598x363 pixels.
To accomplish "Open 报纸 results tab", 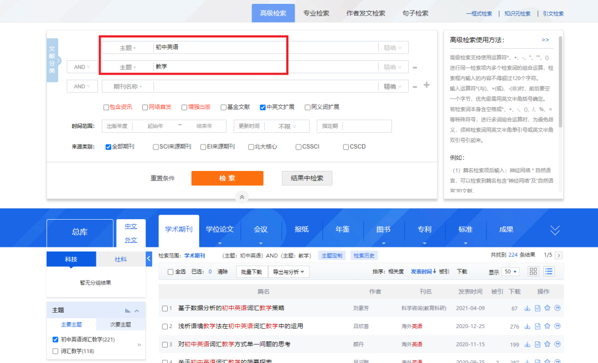I will click(302, 229).
